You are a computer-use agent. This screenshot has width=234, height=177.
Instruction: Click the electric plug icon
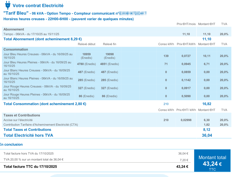[x=8, y=5]
